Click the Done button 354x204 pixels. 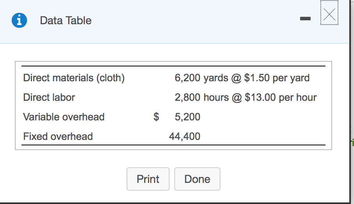[x=197, y=179]
